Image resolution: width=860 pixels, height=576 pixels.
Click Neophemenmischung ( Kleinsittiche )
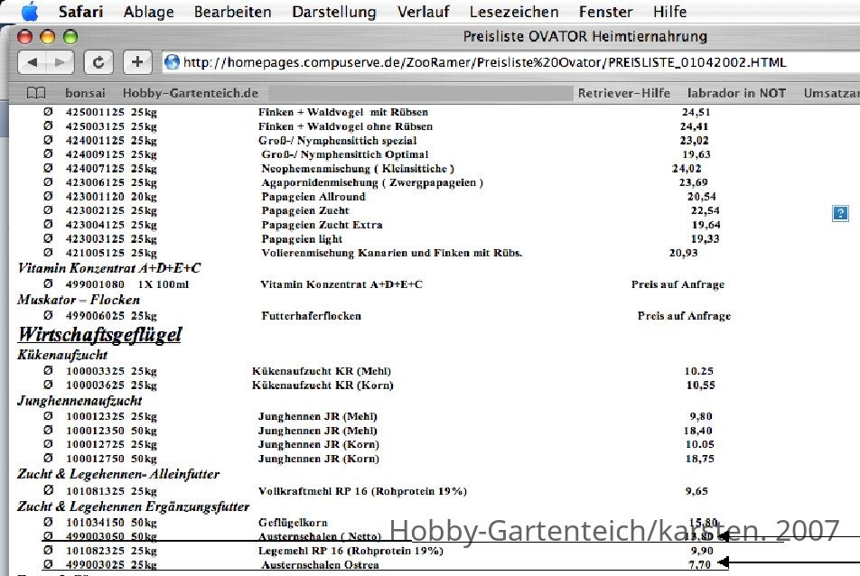click(x=358, y=169)
